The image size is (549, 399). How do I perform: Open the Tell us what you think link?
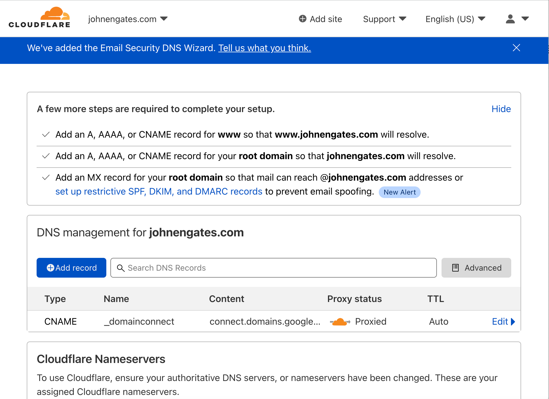click(x=264, y=48)
